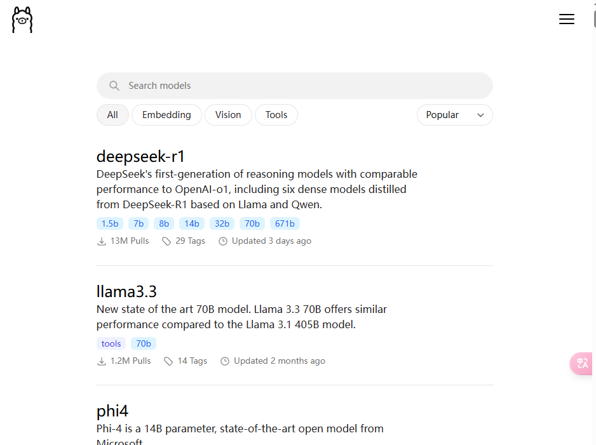Click the clock icon beside Updated 3 days ago
This screenshot has height=445, width=596.
coord(223,241)
